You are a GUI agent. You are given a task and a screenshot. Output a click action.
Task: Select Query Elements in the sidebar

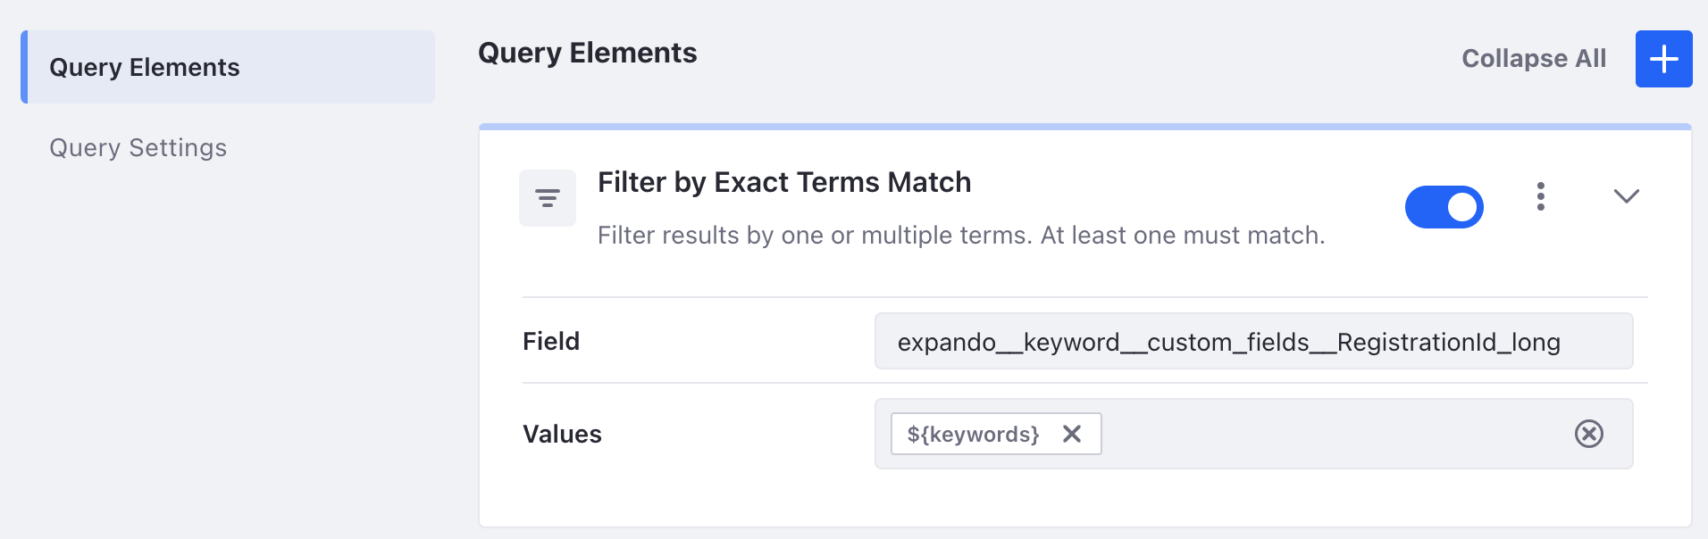tap(228, 67)
